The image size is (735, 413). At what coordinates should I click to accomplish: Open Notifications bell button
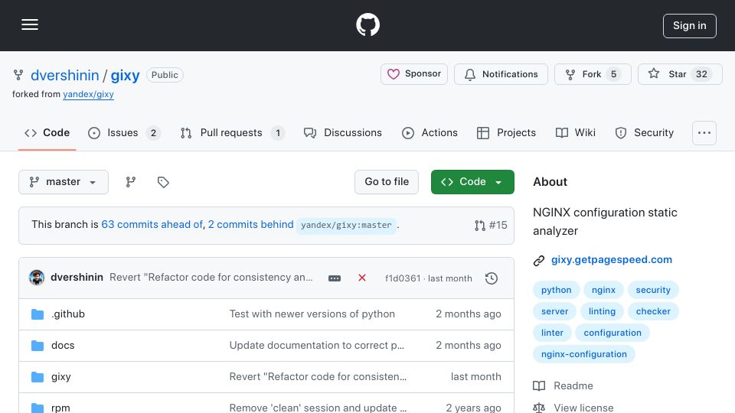click(501, 74)
